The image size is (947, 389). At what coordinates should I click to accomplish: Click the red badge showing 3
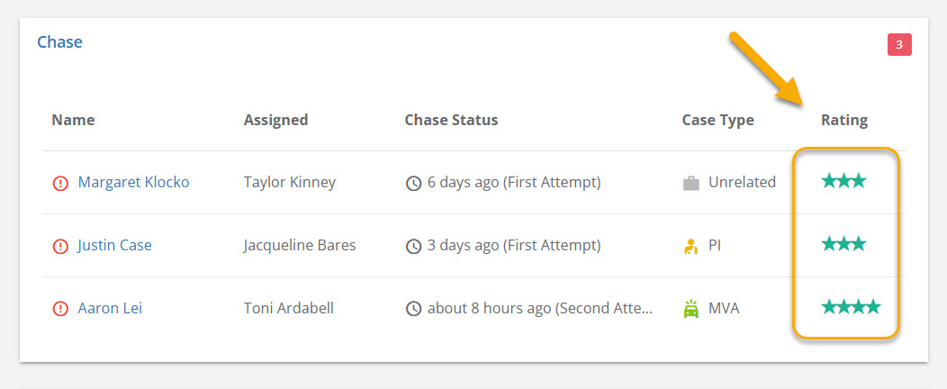tap(898, 44)
